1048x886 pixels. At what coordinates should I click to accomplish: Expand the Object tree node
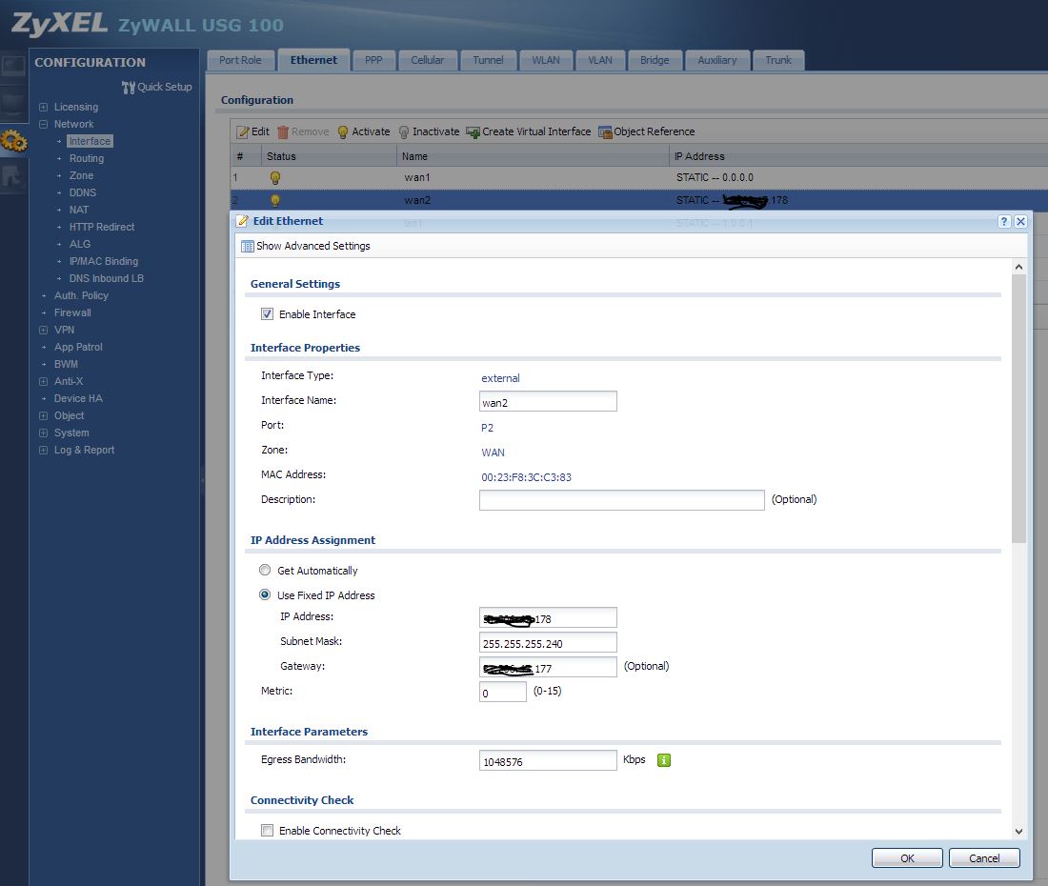pos(44,415)
